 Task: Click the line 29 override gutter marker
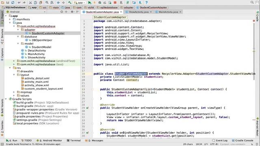87,108
